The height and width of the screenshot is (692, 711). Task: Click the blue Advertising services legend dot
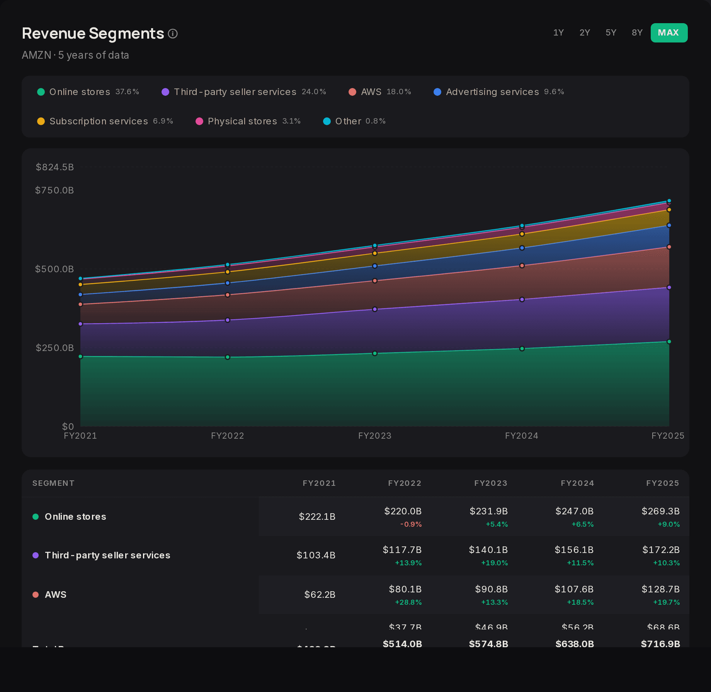pos(437,92)
